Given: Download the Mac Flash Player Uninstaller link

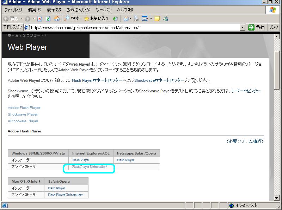Looking at the screenshot, I should pyautogui.click(x=65, y=195).
